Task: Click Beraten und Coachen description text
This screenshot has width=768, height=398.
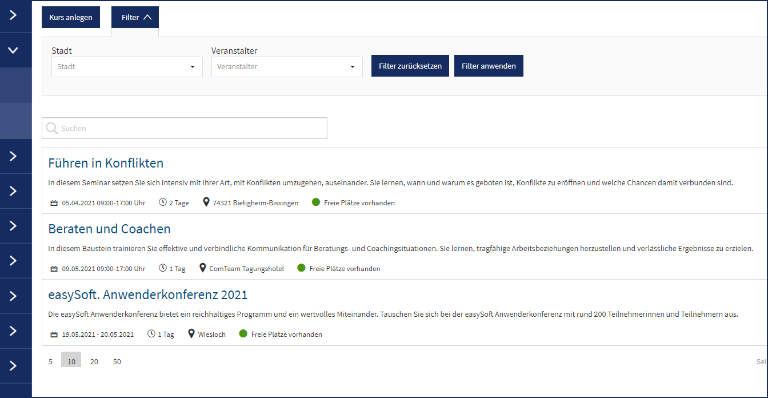Action: pyautogui.click(x=401, y=249)
